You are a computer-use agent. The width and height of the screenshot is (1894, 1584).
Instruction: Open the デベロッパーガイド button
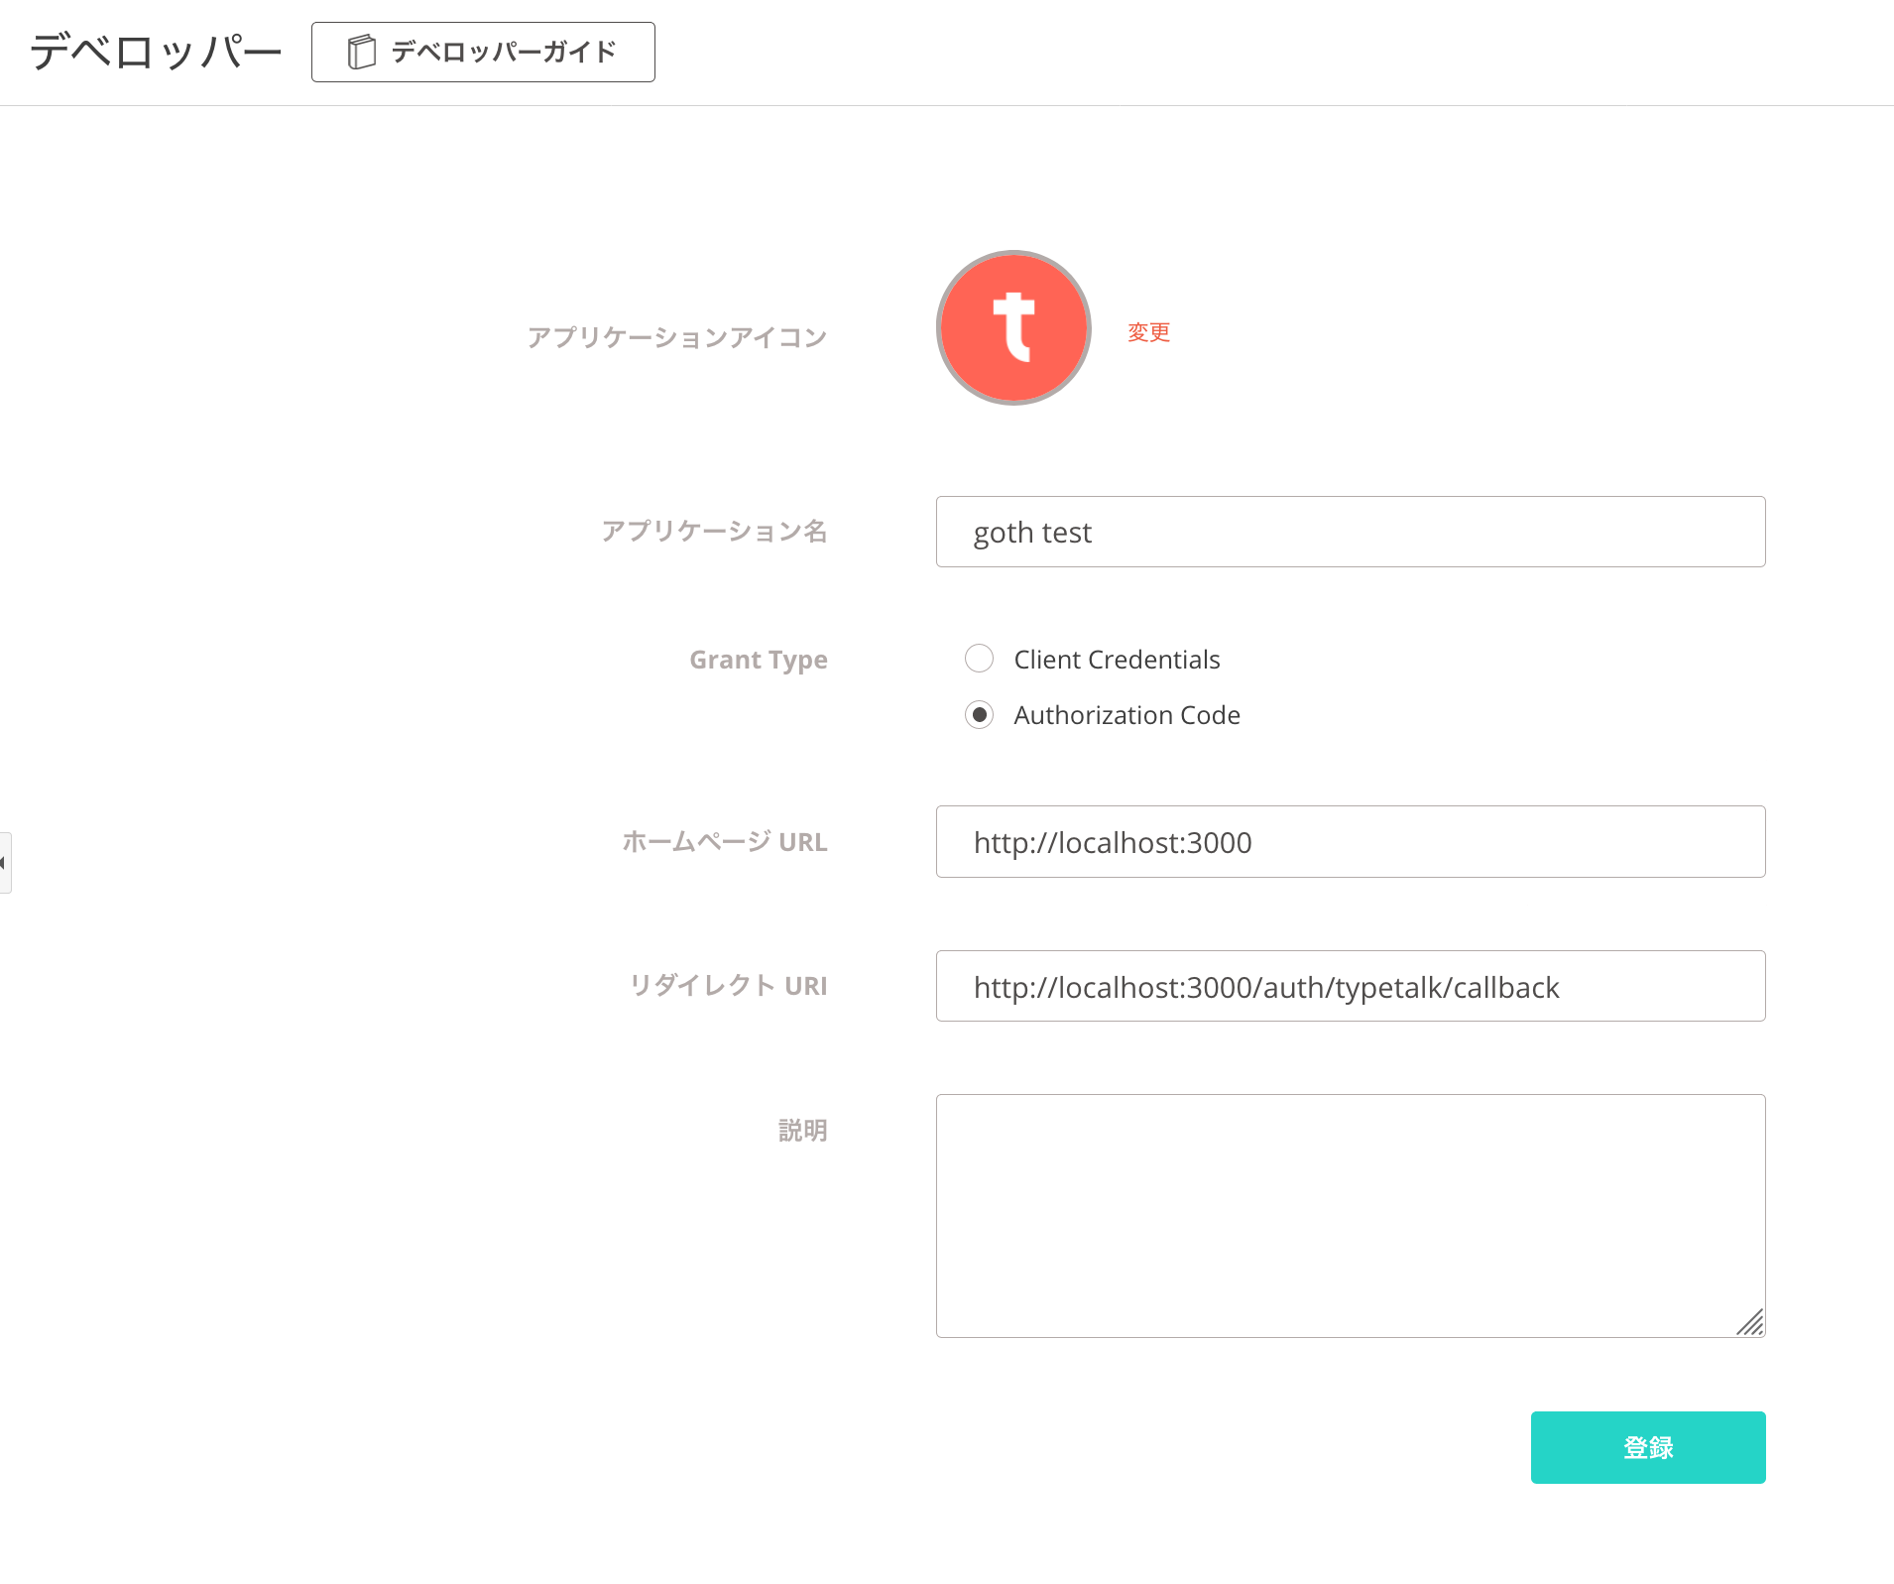tap(483, 52)
